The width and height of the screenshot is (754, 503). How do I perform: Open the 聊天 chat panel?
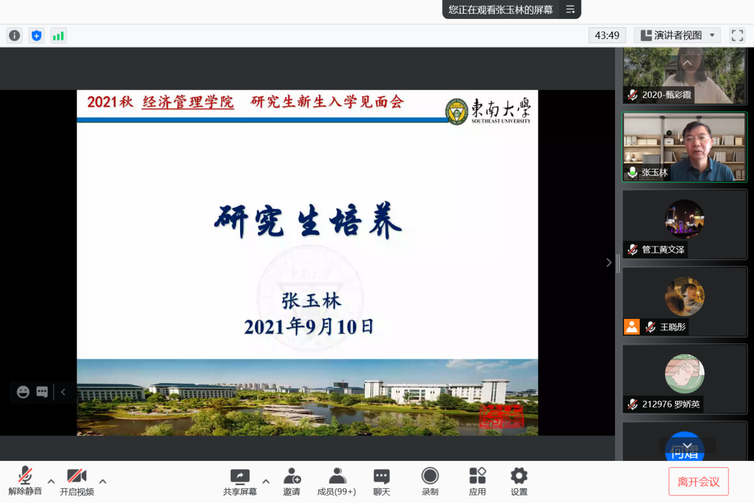tap(381, 482)
